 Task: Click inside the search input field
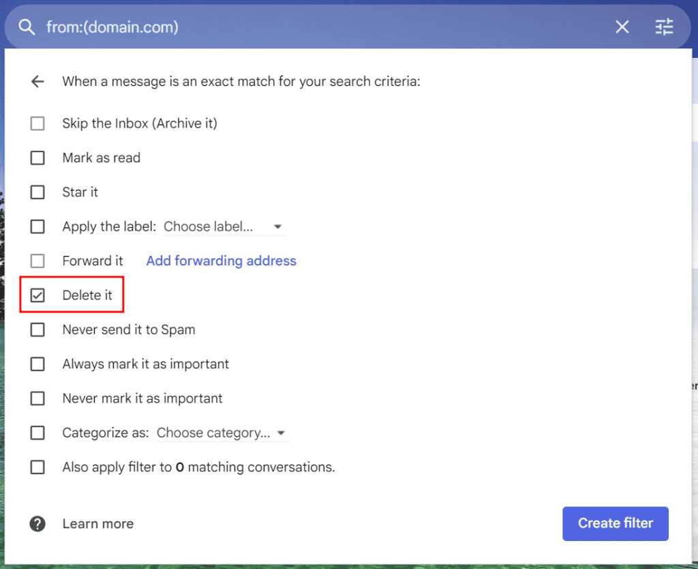click(x=204, y=27)
